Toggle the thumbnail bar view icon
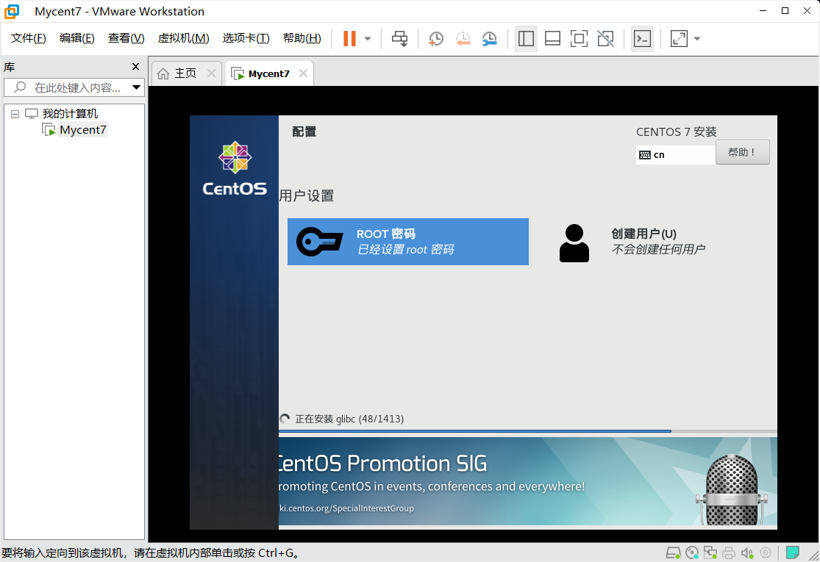Screen dimensions: 820x562 click(553, 39)
